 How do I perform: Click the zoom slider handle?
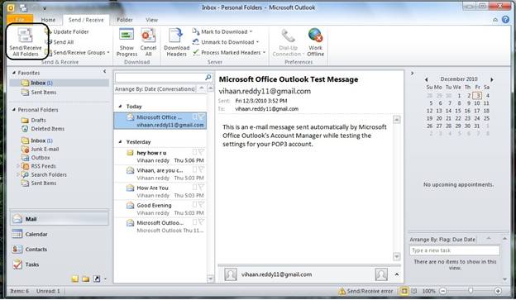[471, 291]
